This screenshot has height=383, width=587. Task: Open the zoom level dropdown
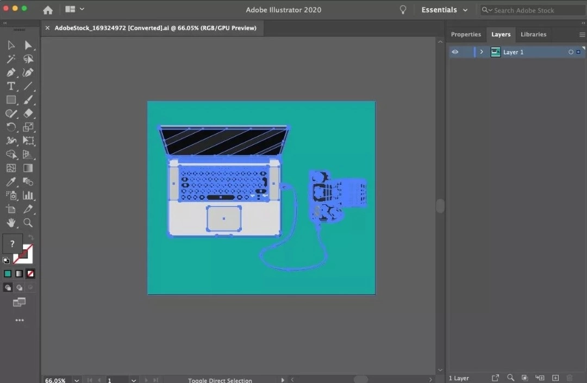77,380
